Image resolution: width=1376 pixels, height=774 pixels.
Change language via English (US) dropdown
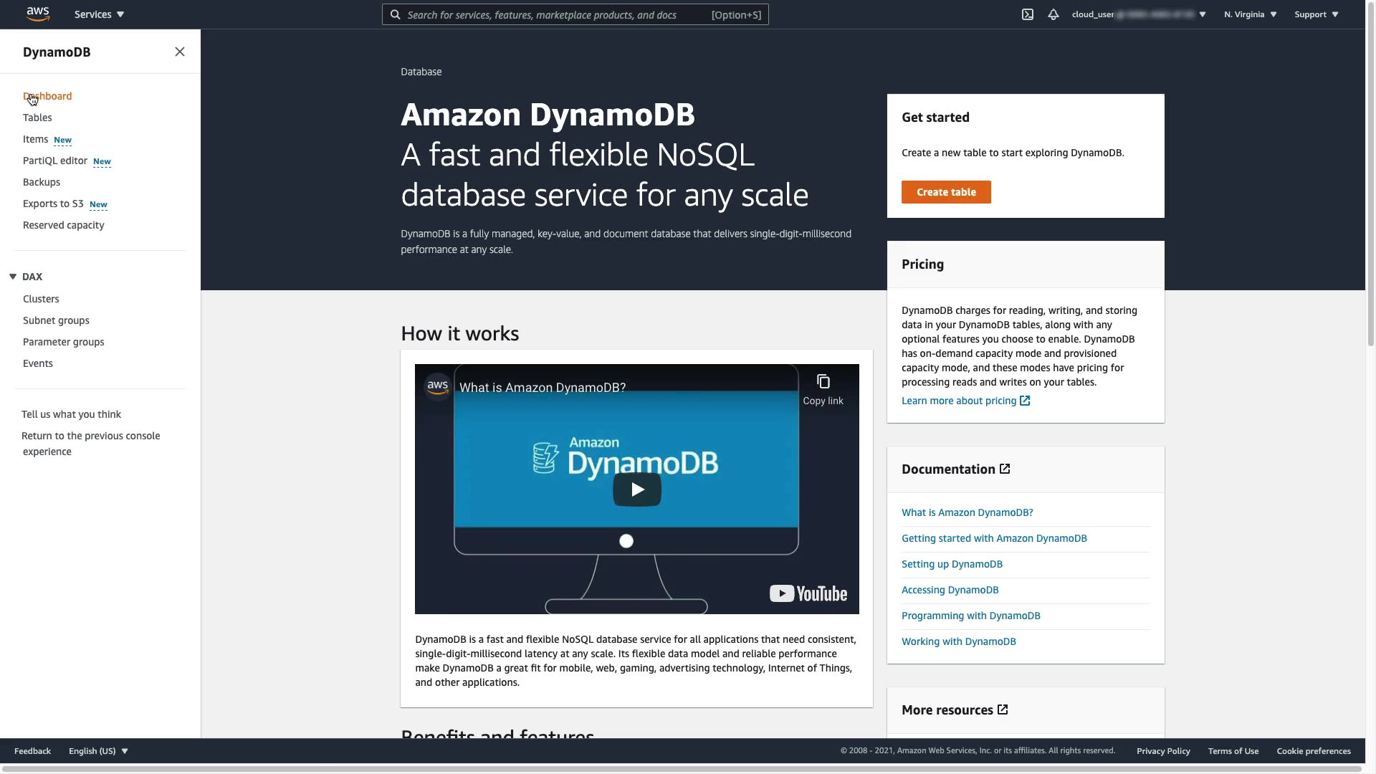coord(98,751)
